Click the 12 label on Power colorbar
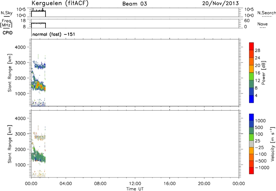 (x=257, y=81)
